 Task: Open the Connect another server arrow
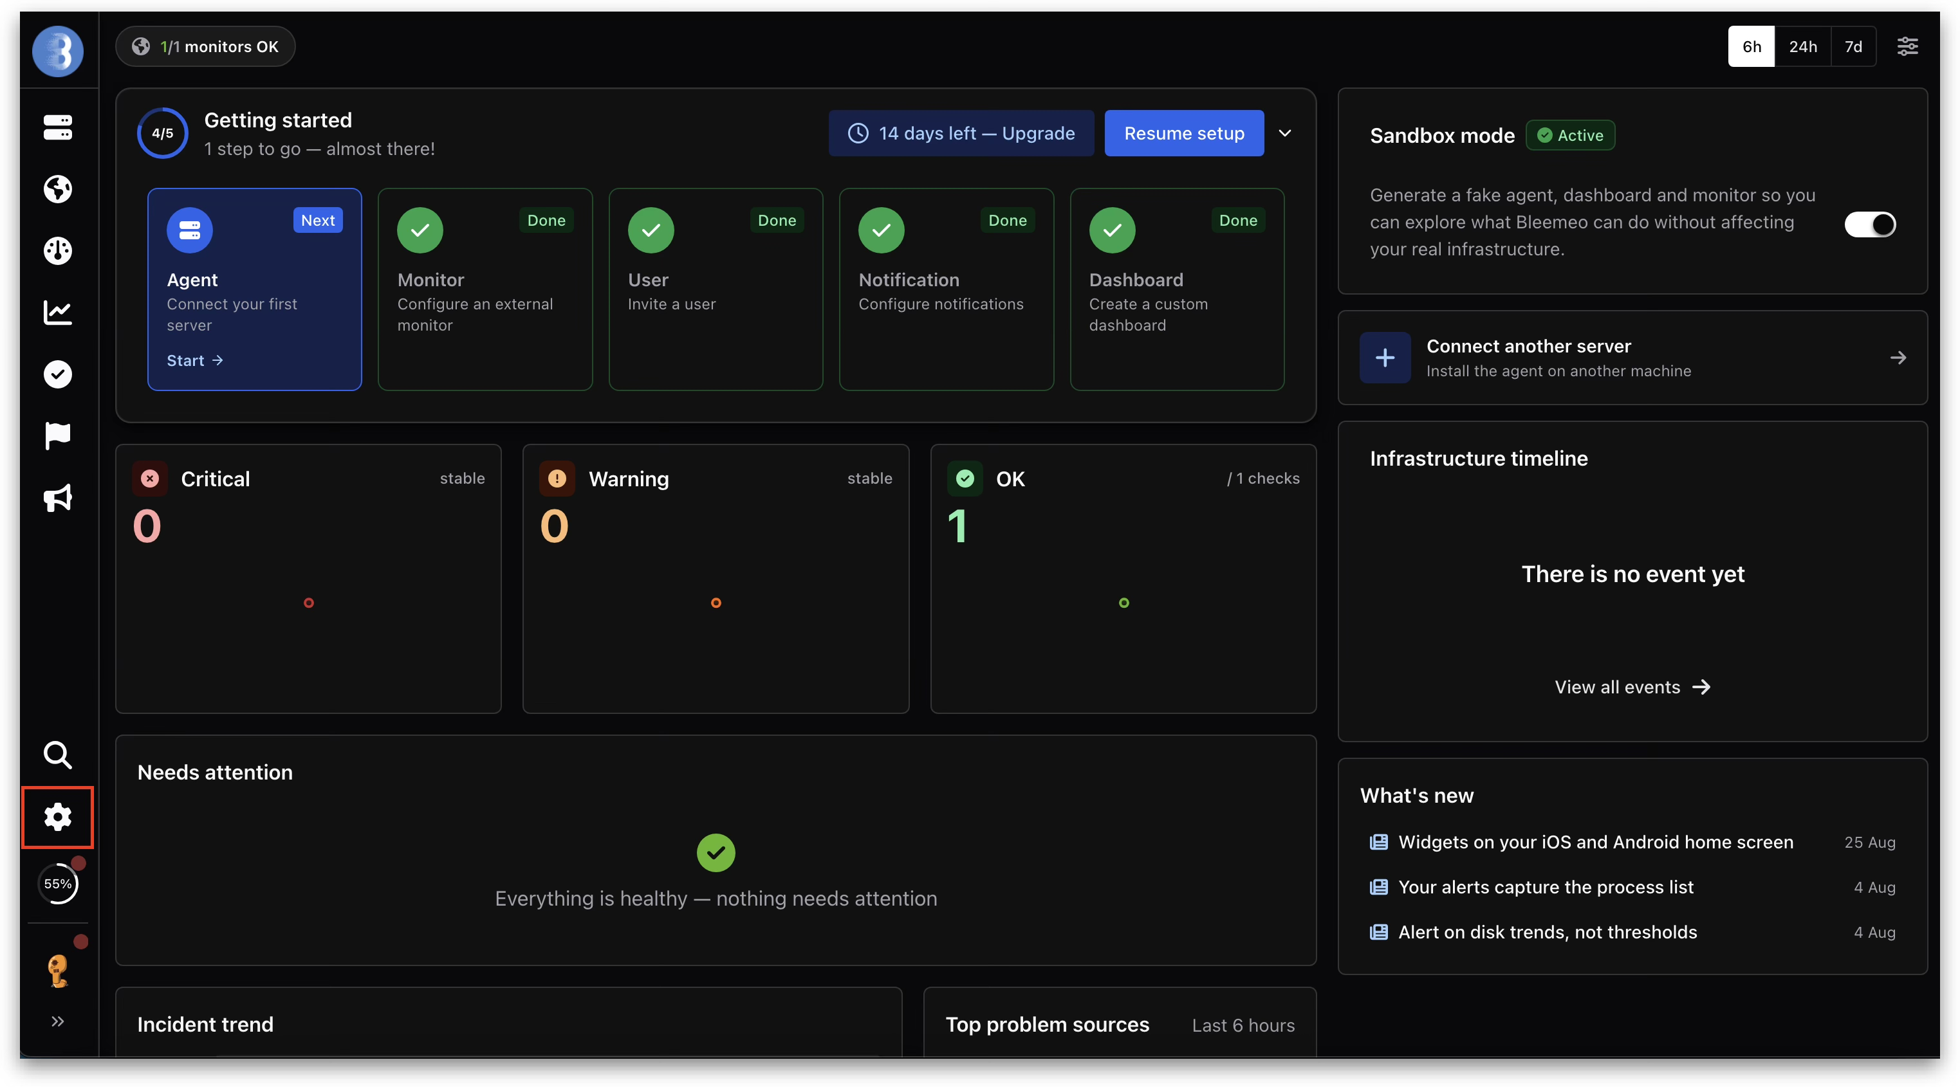pos(1898,358)
